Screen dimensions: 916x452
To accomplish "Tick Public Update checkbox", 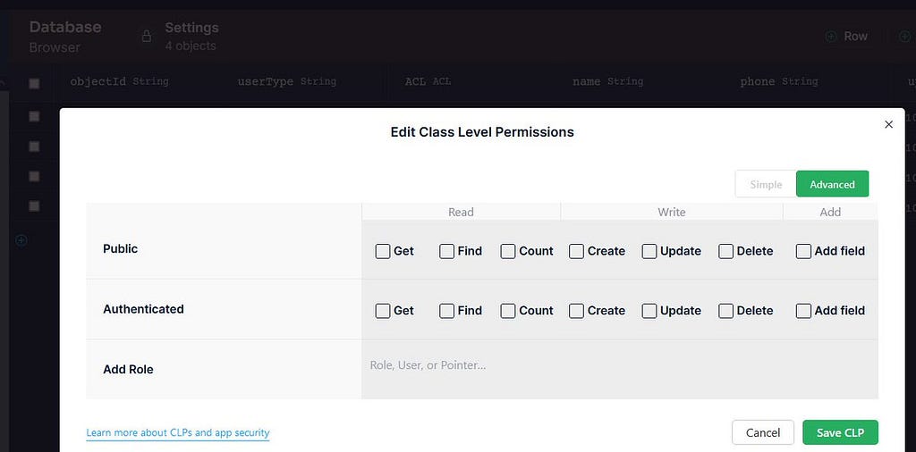I will pyautogui.click(x=649, y=251).
